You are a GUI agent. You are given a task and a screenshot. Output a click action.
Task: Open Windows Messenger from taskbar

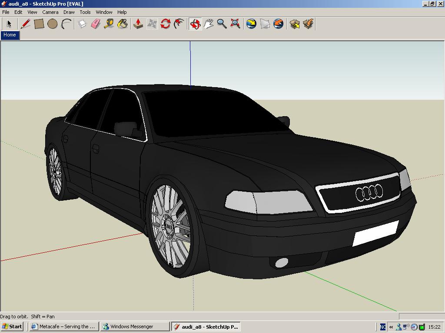pos(135,326)
